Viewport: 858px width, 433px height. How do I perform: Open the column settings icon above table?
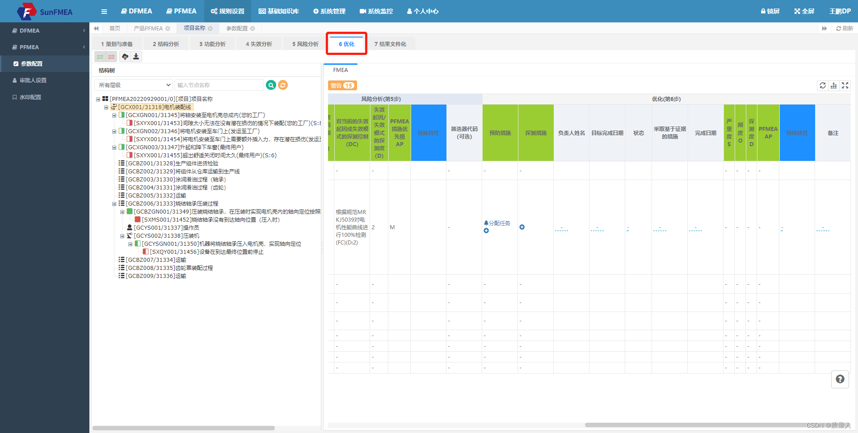834,85
